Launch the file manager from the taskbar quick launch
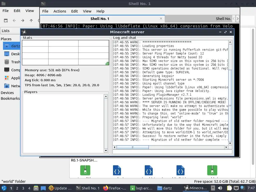The image size is (256, 192). tap(36, 188)
